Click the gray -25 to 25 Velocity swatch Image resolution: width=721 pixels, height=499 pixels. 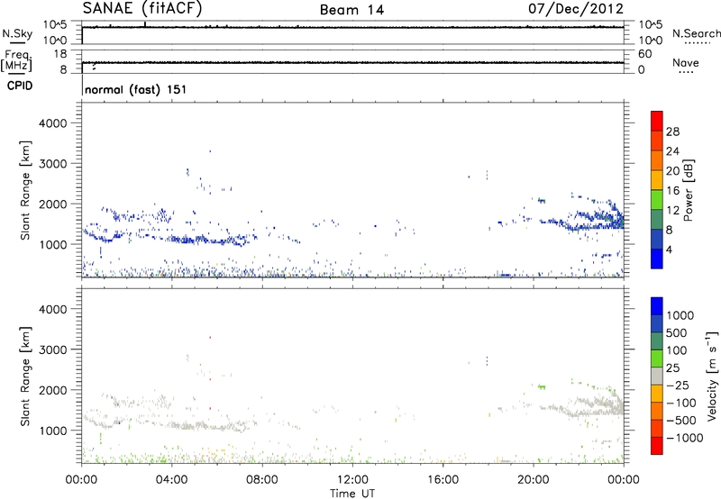point(657,377)
